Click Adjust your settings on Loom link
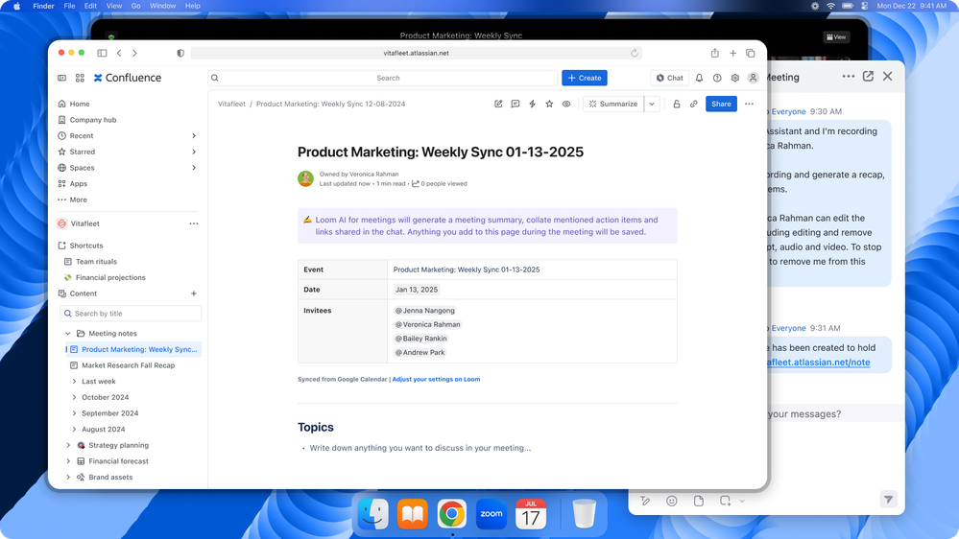The image size is (959, 539). [x=436, y=380]
